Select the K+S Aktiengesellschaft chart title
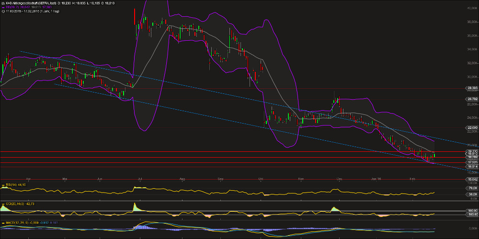This screenshot has height=239, width=479. [x=31, y=3]
